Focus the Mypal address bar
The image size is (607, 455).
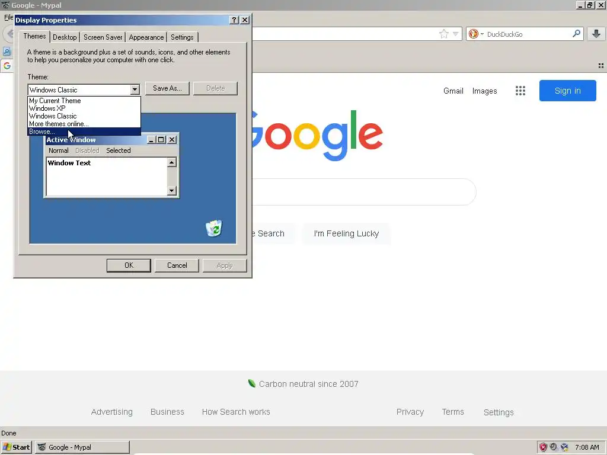pyautogui.click(x=344, y=34)
